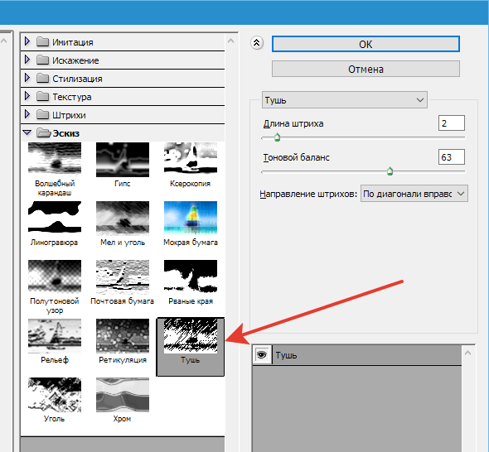Viewport: 489px width, 452px height.
Task: Choose the Ксерокопия sketch filter
Action: [191, 158]
